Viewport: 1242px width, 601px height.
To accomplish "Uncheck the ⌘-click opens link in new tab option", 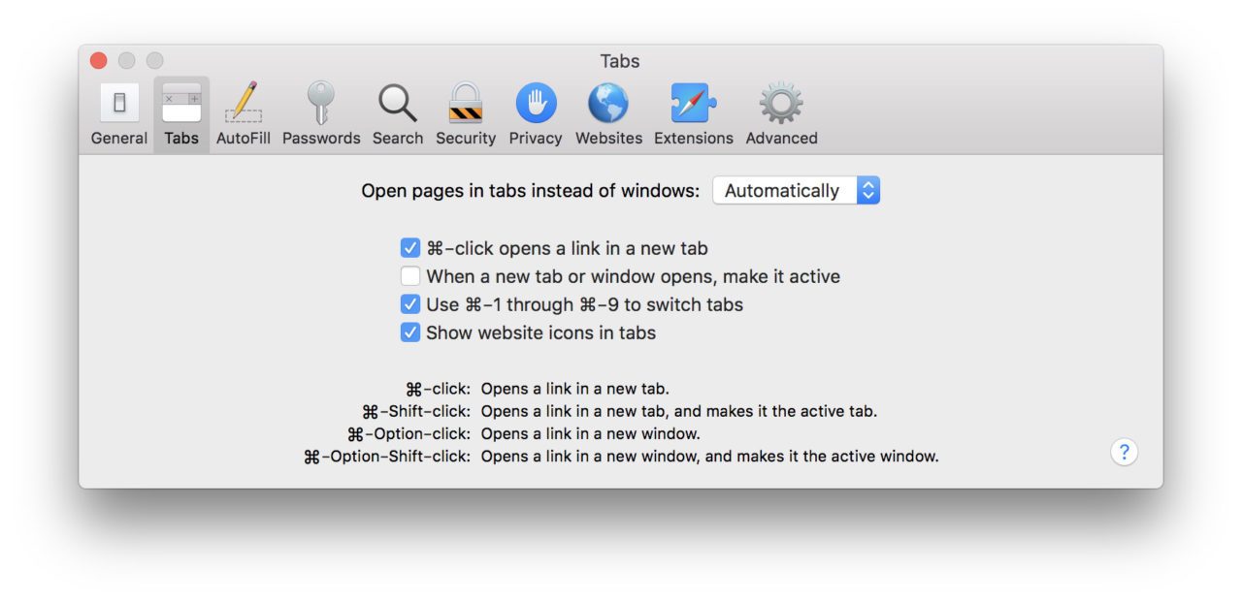I will (410, 248).
